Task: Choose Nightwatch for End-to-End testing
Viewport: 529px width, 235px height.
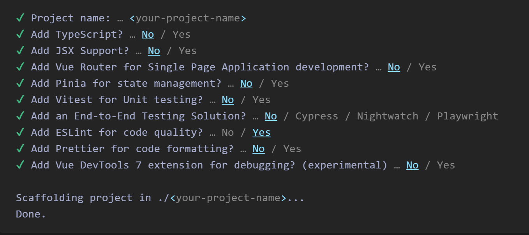Action: click(387, 116)
